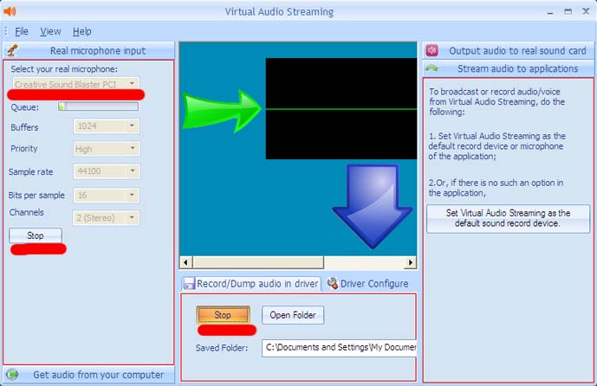Click the large green arrow graphic

[222, 111]
